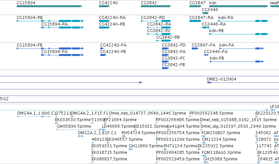This screenshot has width=279, height=164.
Task: Select the kdn-PB protein label
Action: (217, 58)
